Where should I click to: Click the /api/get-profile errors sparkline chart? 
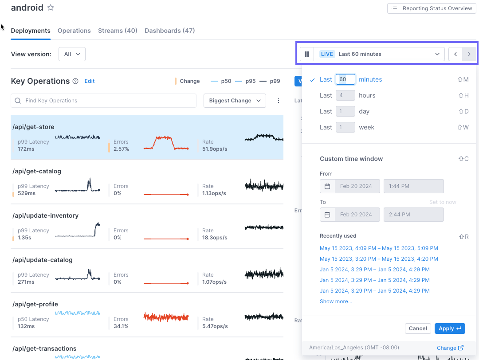point(166,317)
